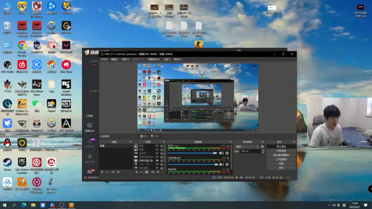Open scene transition settings gear
The width and height of the screenshot is (372, 209).
(262, 146)
